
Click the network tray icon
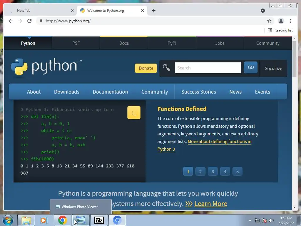click(x=257, y=220)
